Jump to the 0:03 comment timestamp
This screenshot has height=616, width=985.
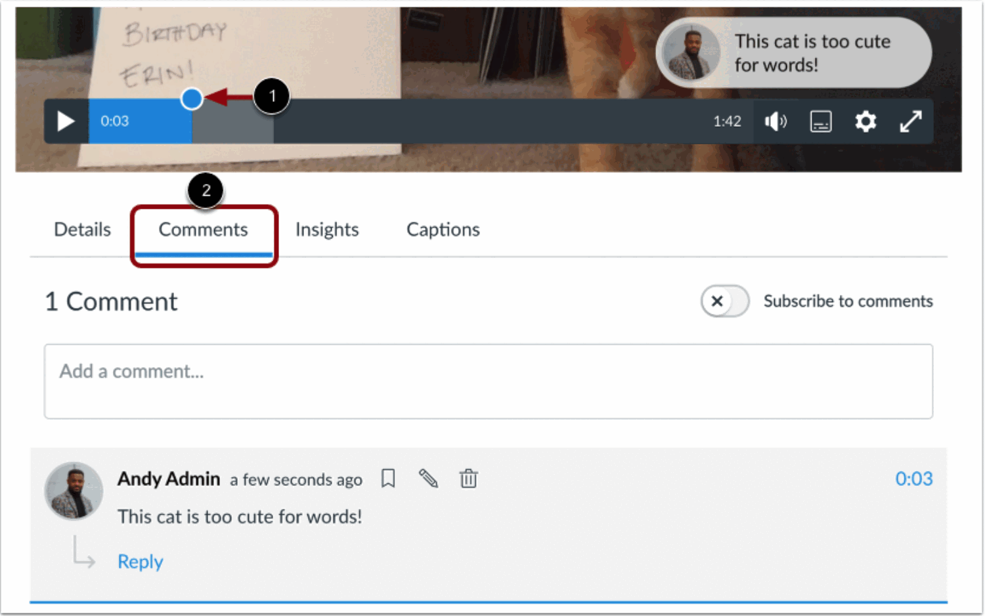point(914,479)
